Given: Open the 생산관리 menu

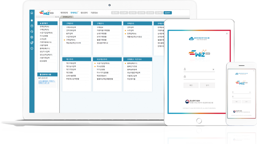Looking at the screenshot, I should point(84,13).
